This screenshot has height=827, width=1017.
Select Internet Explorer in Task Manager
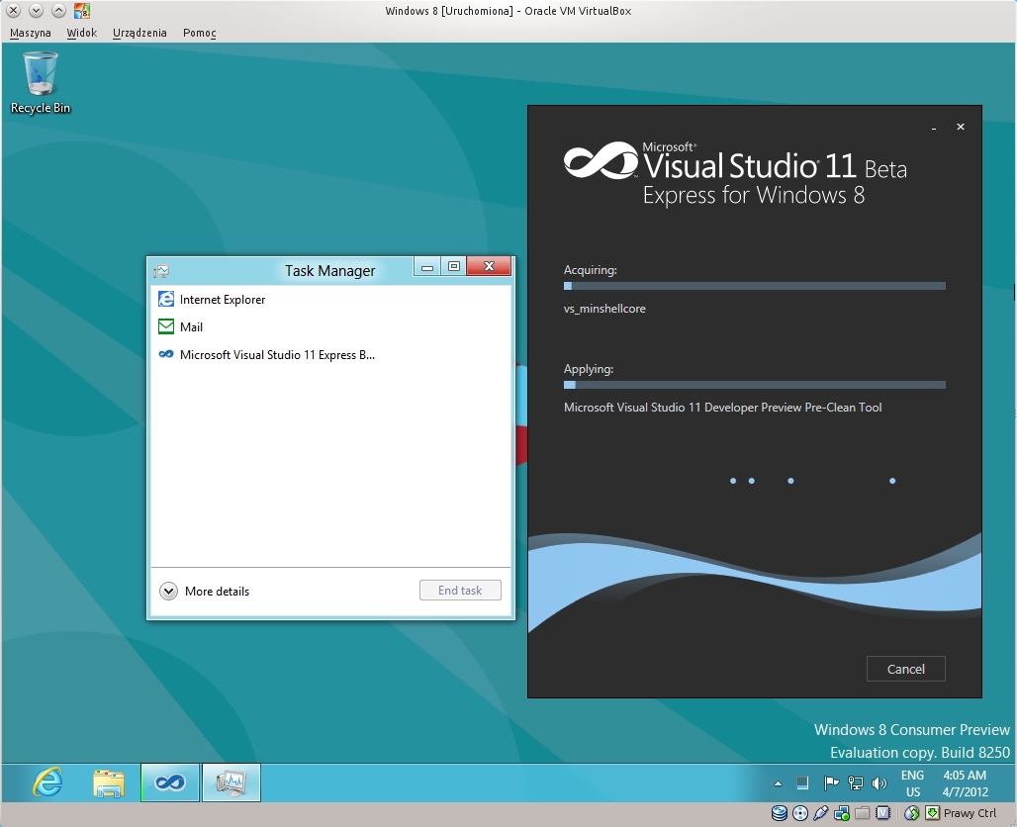[330, 299]
